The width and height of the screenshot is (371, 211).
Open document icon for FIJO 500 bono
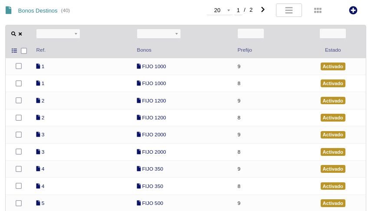pos(139,203)
